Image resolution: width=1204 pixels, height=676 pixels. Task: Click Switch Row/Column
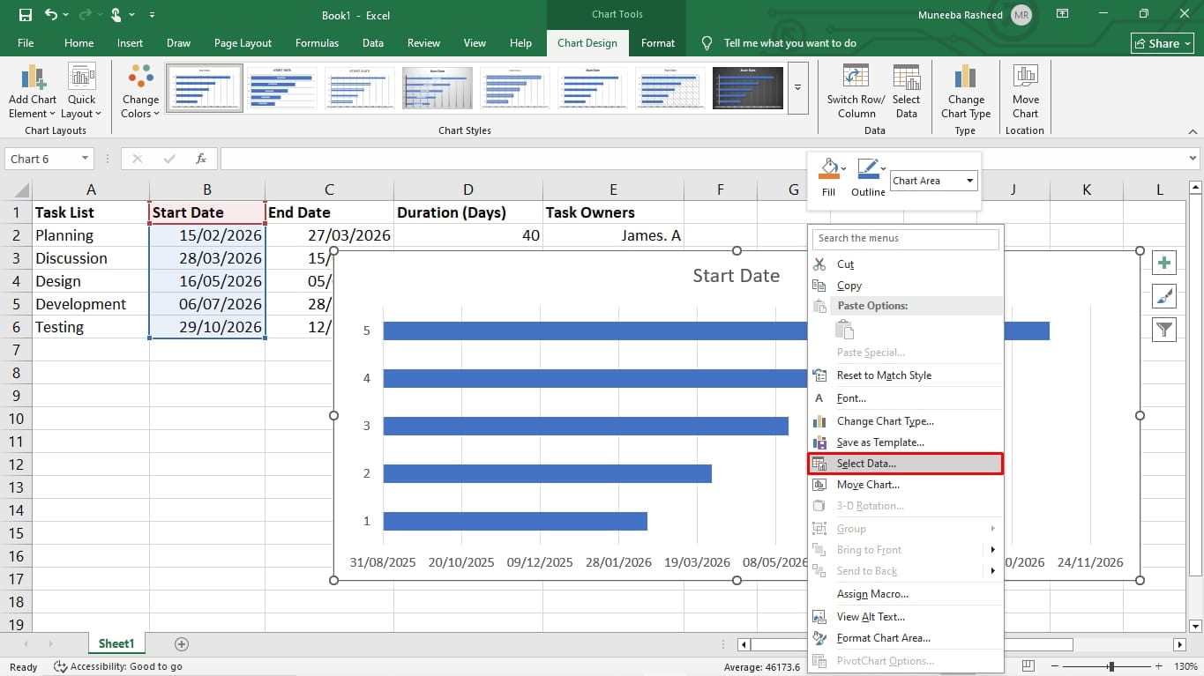(x=856, y=92)
